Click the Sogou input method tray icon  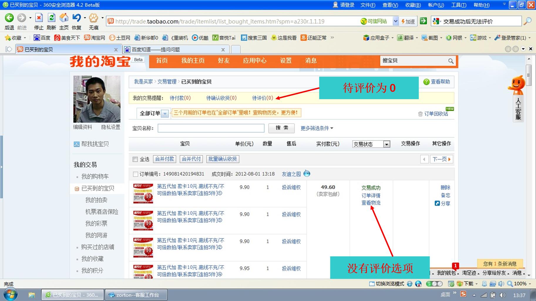[463, 294]
